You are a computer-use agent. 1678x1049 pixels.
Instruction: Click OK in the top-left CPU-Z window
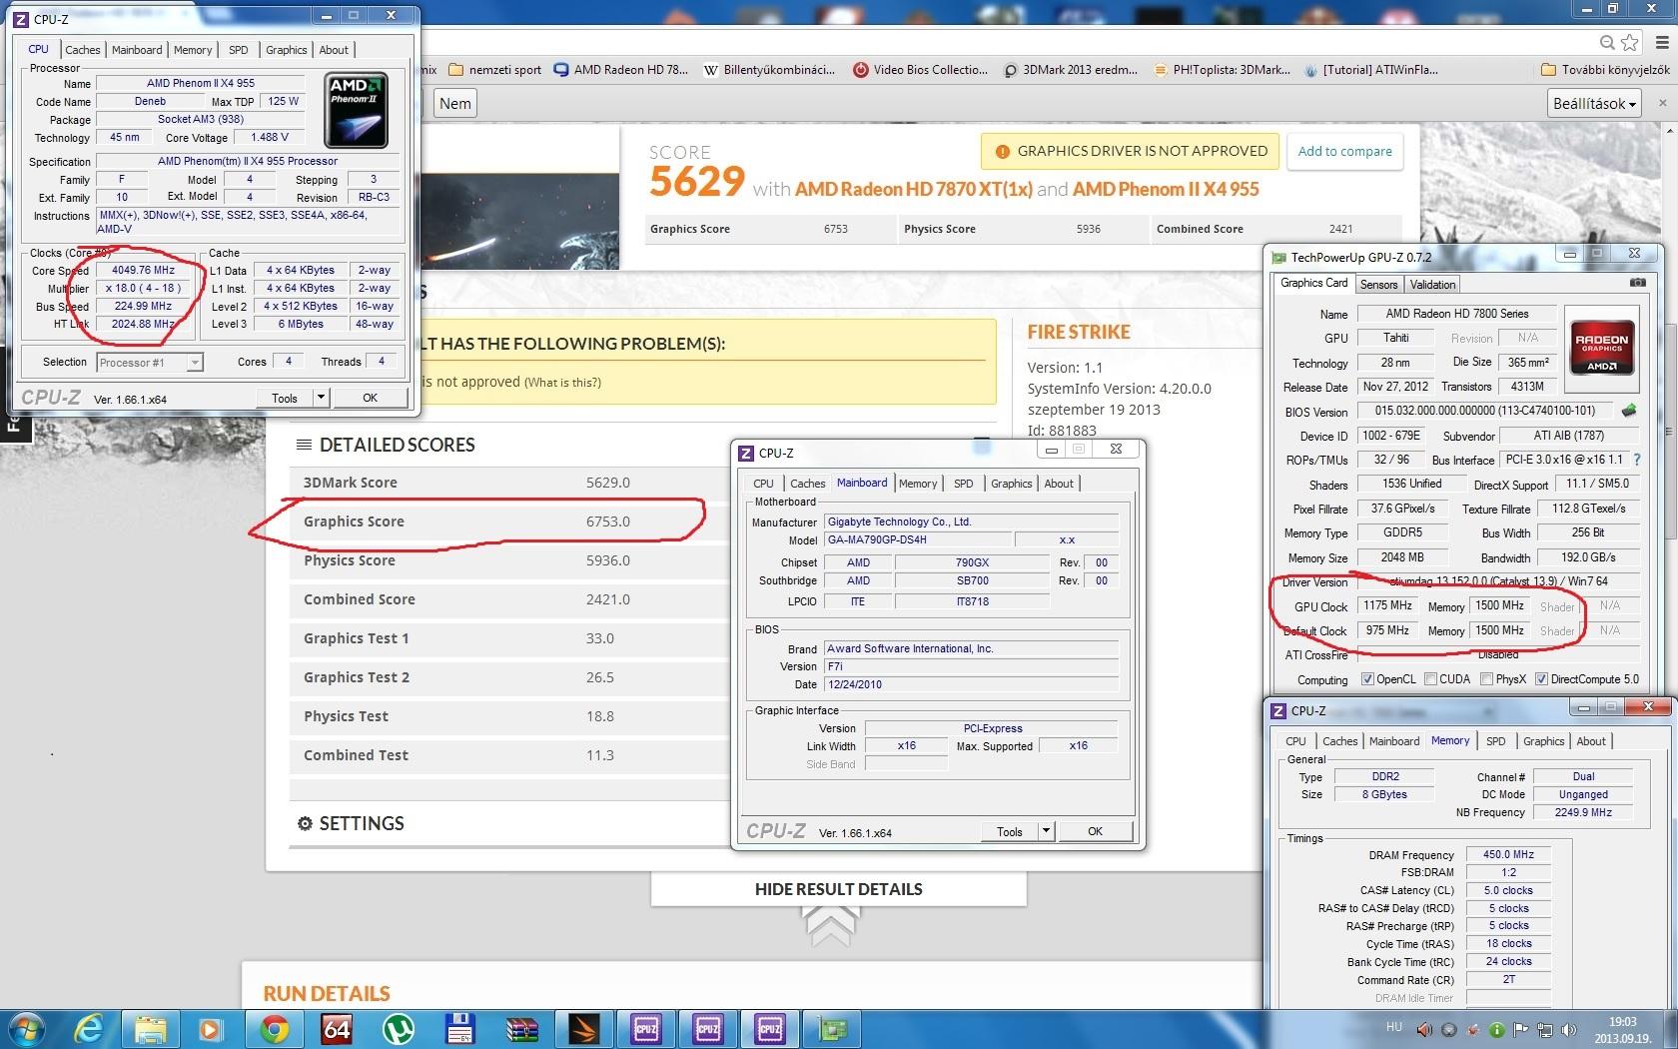371,398
